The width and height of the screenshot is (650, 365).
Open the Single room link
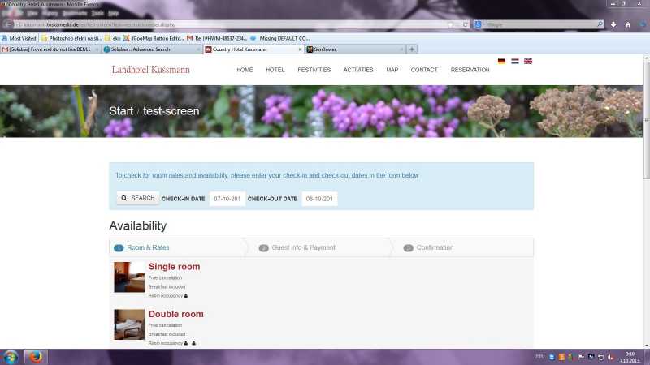[174, 267]
